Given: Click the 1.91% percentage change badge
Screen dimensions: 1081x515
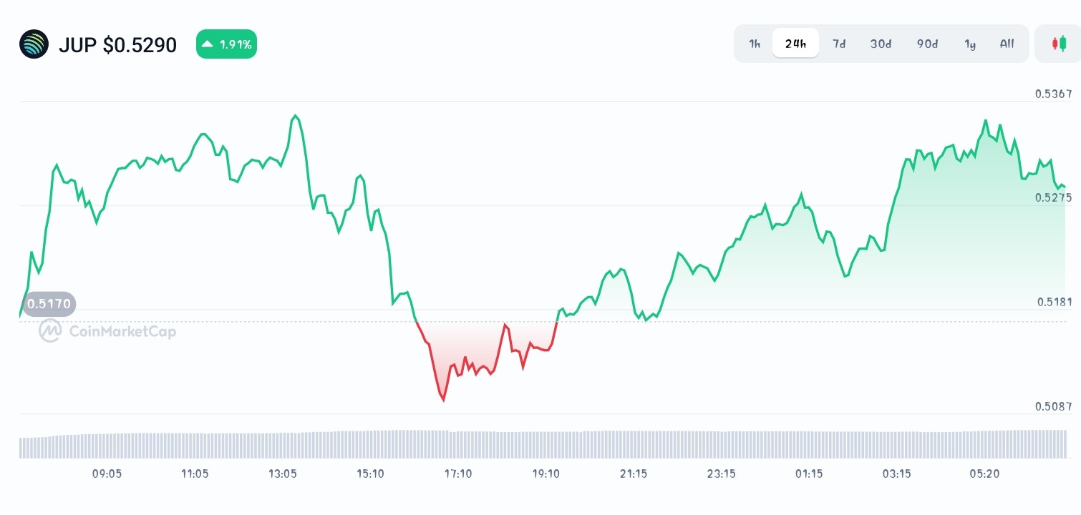Looking at the screenshot, I should (226, 44).
